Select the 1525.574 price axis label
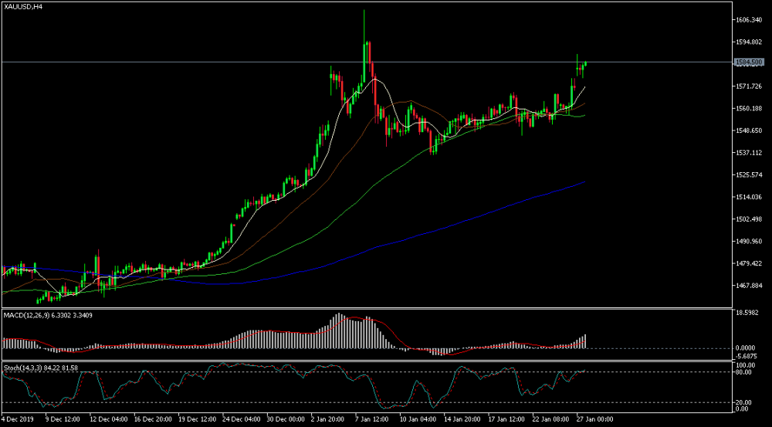The width and height of the screenshot is (772, 427). pyautogui.click(x=748, y=175)
